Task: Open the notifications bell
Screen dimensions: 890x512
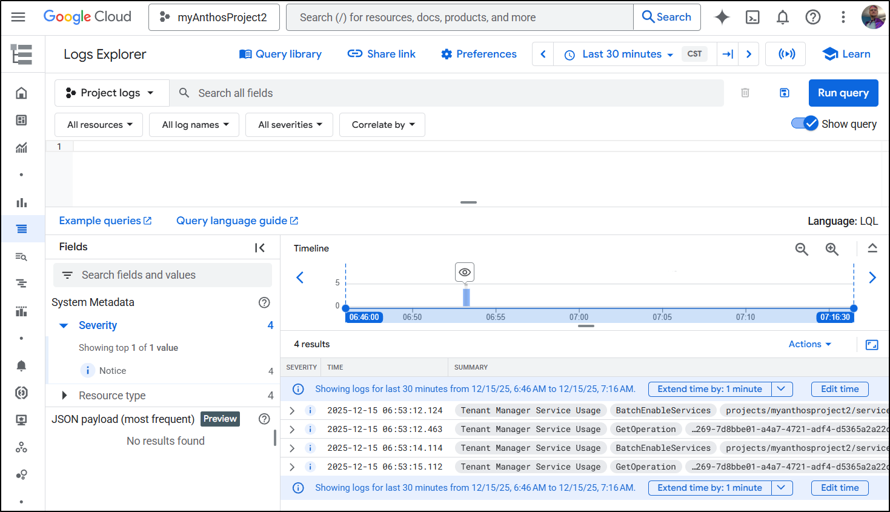Action: [x=783, y=17]
